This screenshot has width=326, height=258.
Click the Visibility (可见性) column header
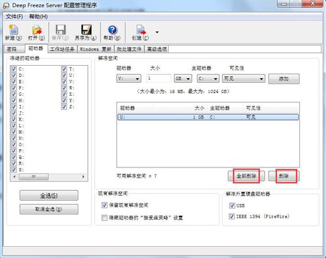point(271,108)
